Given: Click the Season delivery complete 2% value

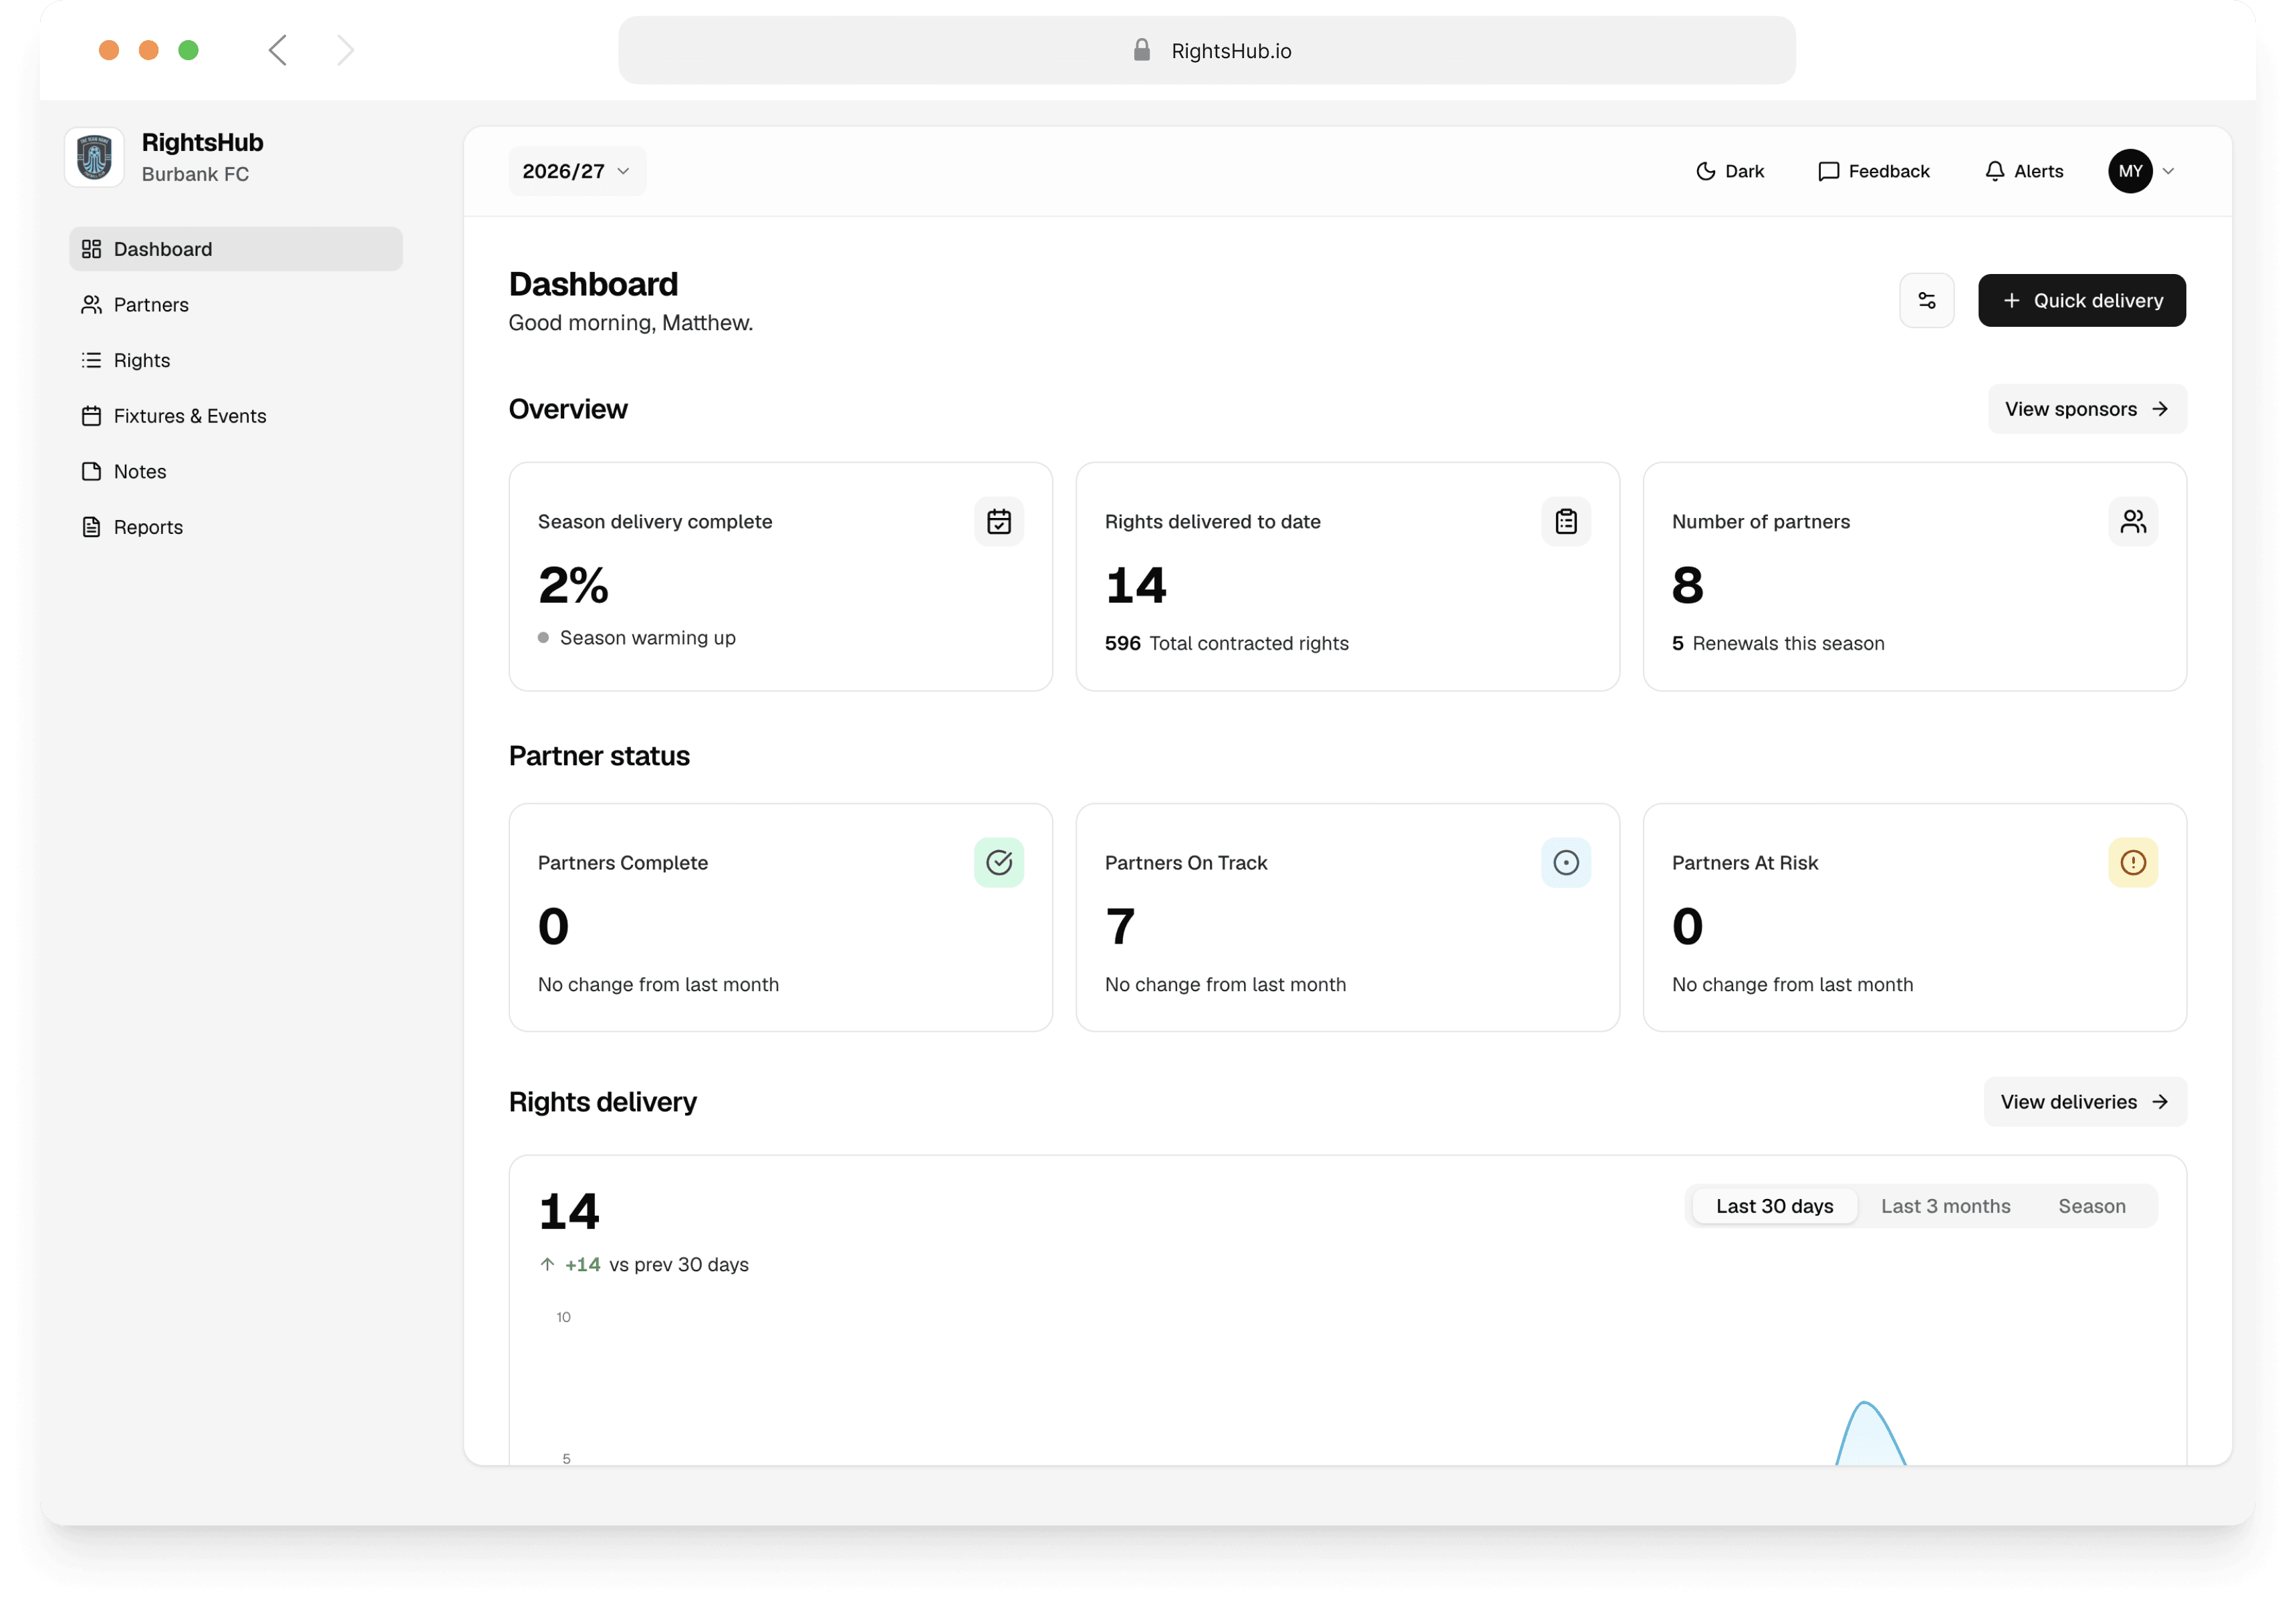Looking at the screenshot, I should (573, 585).
